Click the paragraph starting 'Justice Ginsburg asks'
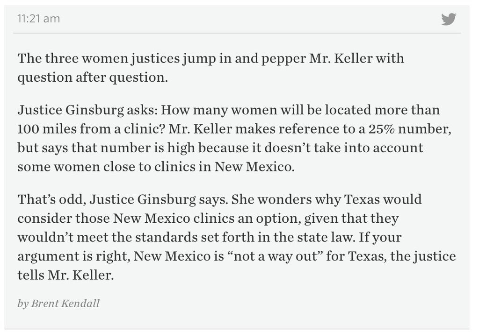 234,138
